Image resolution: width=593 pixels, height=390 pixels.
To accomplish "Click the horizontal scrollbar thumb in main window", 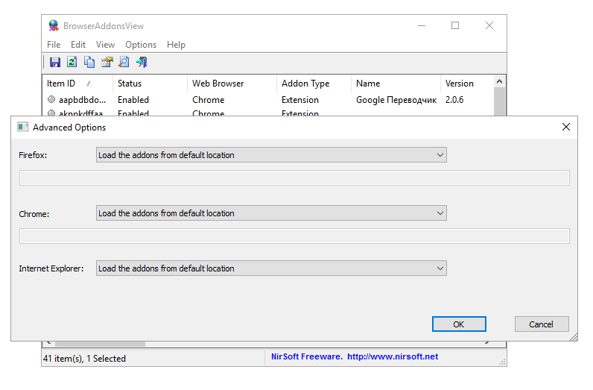I will (101, 344).
